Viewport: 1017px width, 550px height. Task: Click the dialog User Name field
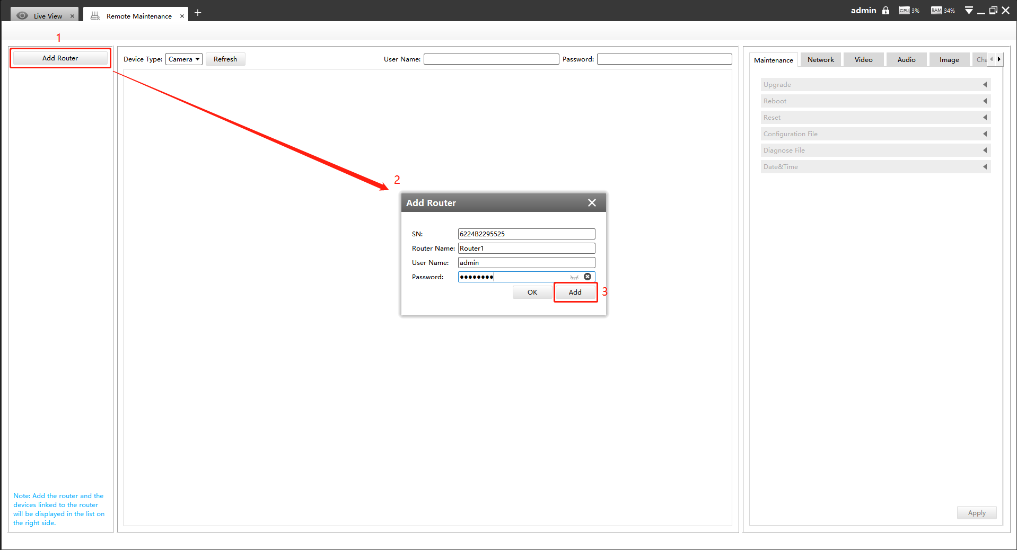click(x=527, y=263)
